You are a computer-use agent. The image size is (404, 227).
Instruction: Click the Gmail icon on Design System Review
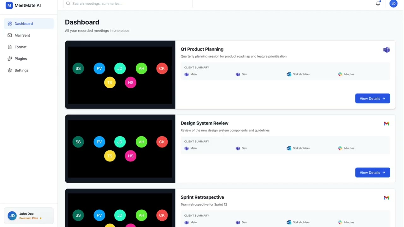386,124
